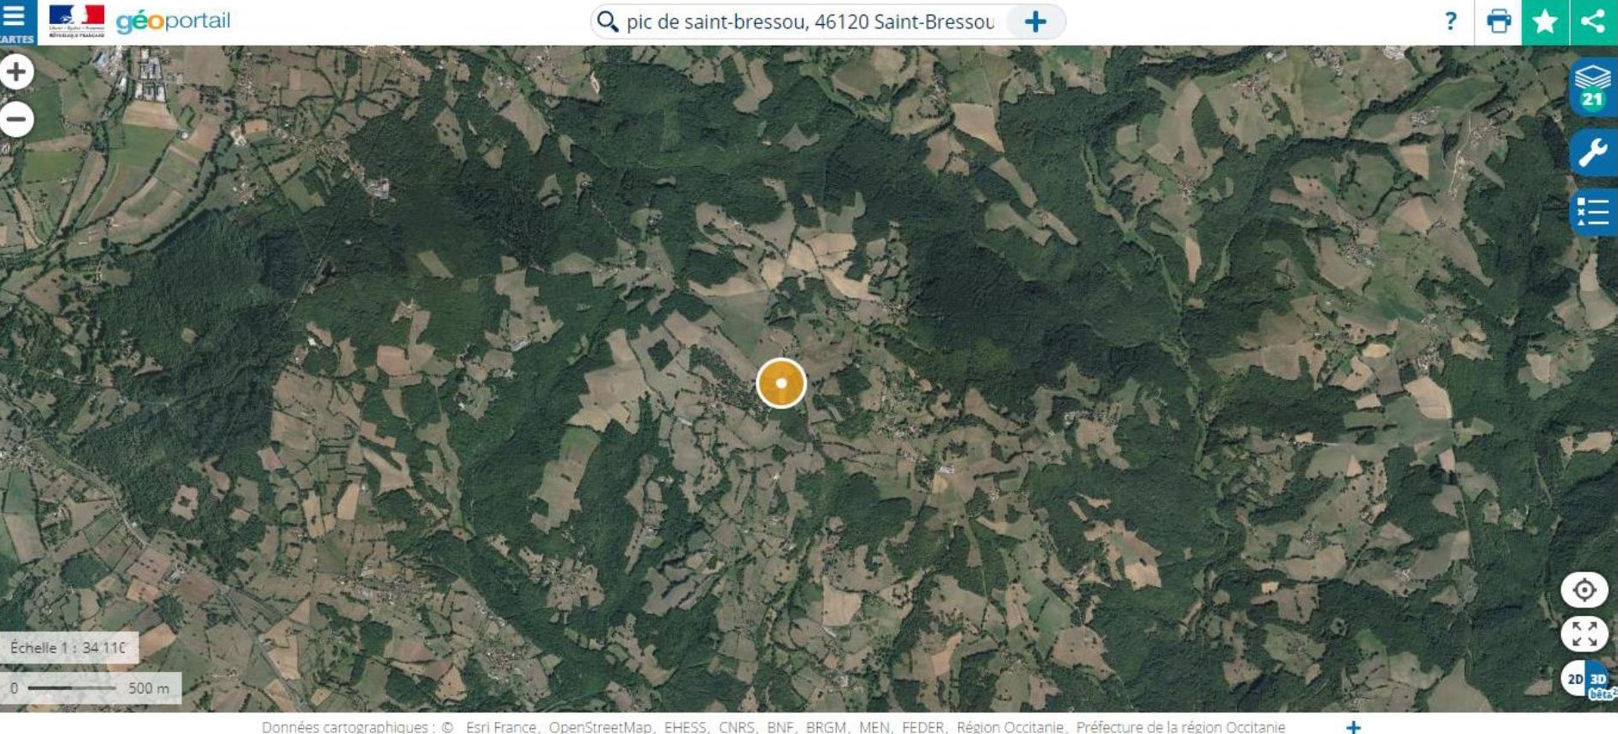
Task: Share the map via share icon
Action: coord(1594,22)
